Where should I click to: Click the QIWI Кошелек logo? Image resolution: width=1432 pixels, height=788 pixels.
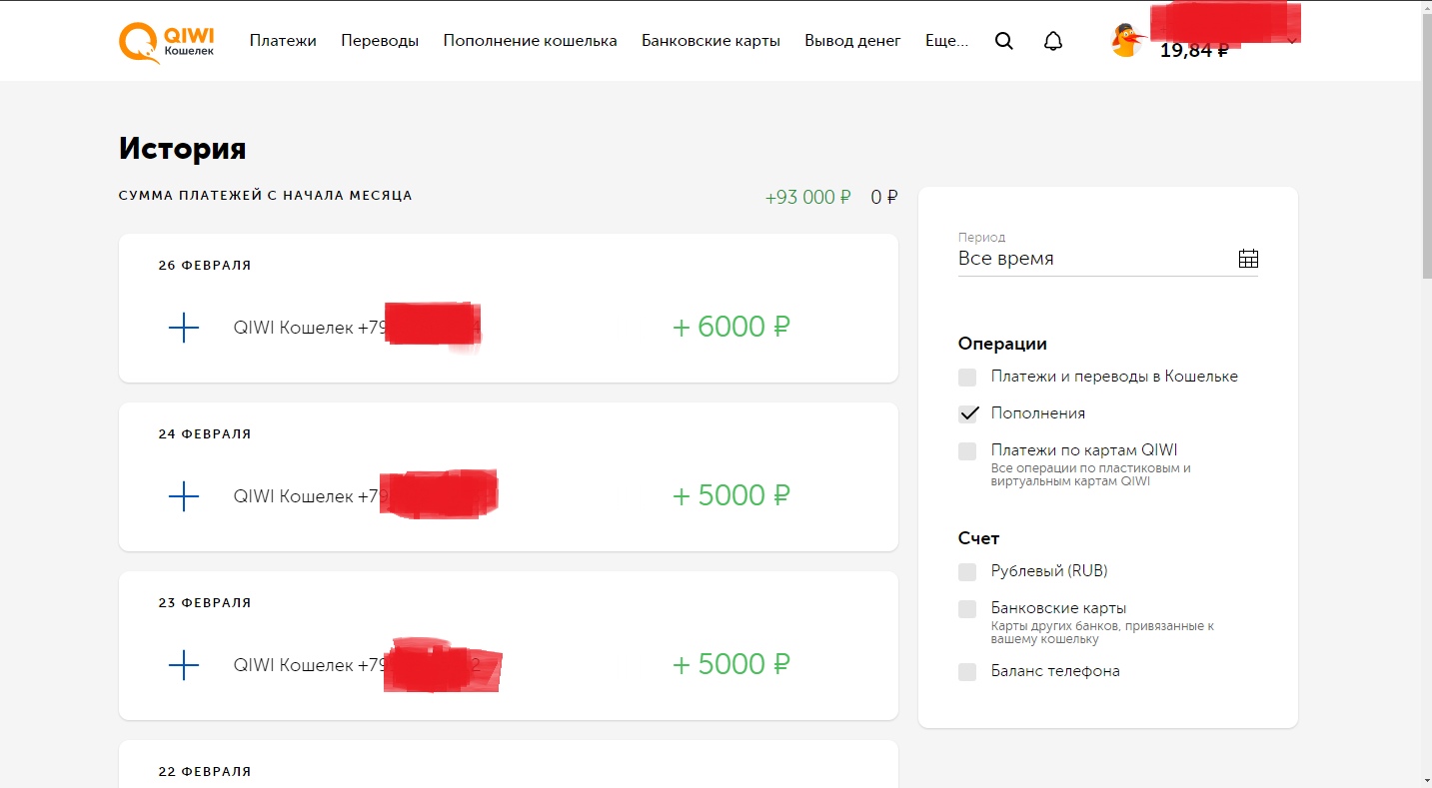tap(167, 41)
